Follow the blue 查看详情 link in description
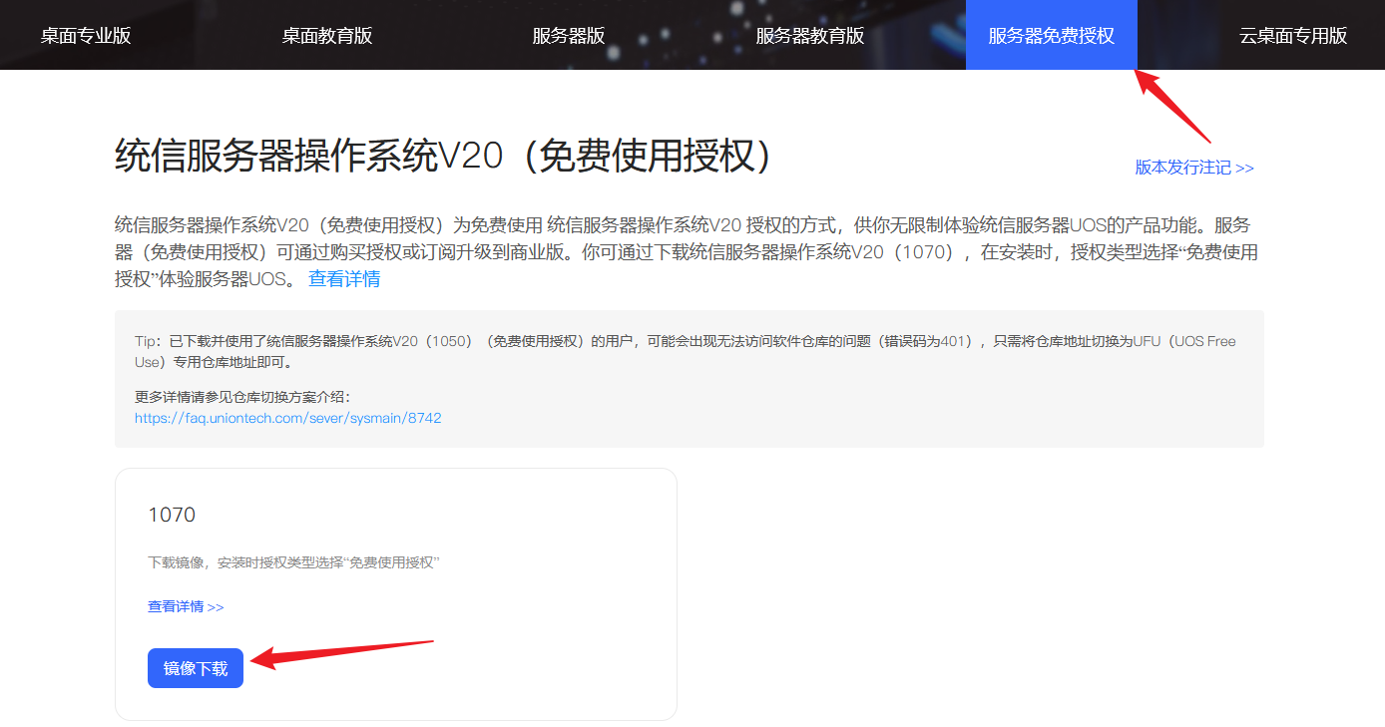 pyautogui.click(x=344, y=279)
